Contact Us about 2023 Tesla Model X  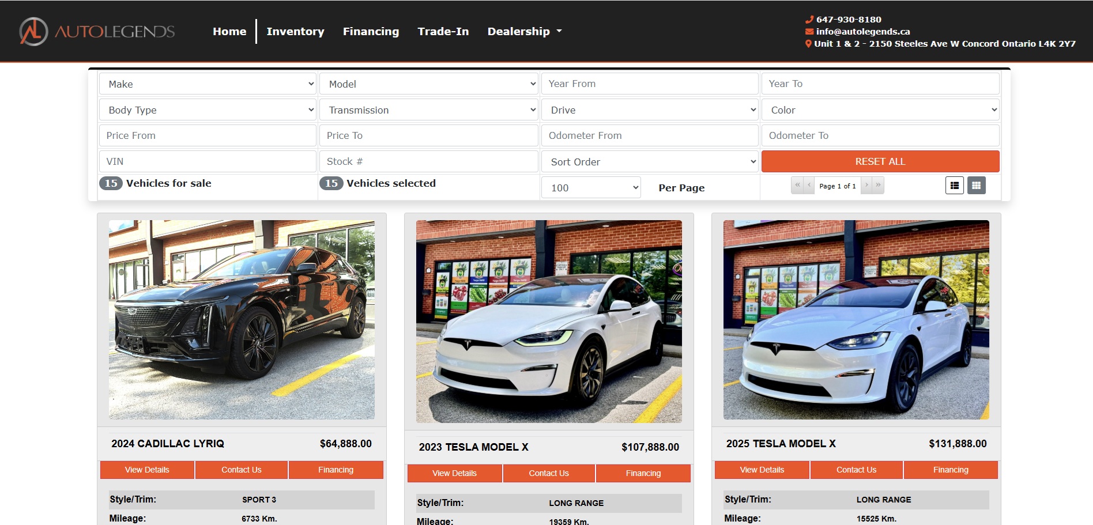click(x=549, y=473)
